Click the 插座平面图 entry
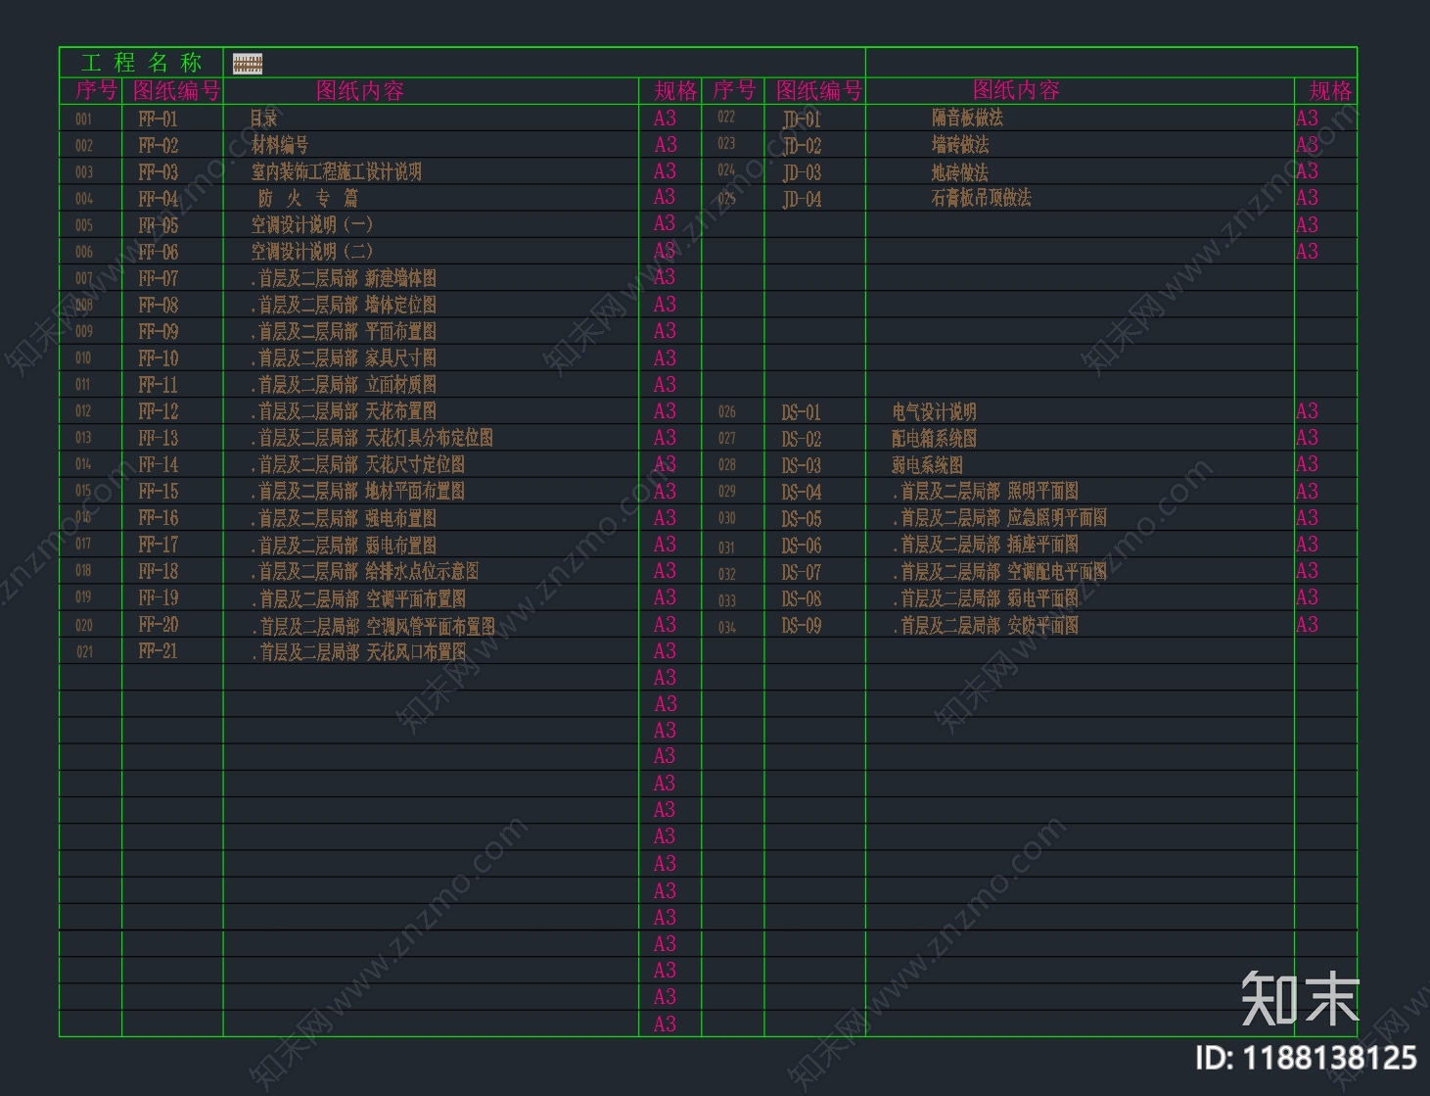 [986, 544]
